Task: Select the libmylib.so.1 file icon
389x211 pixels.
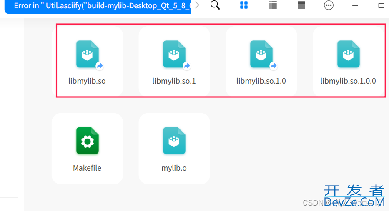Action: click(175, 54)
